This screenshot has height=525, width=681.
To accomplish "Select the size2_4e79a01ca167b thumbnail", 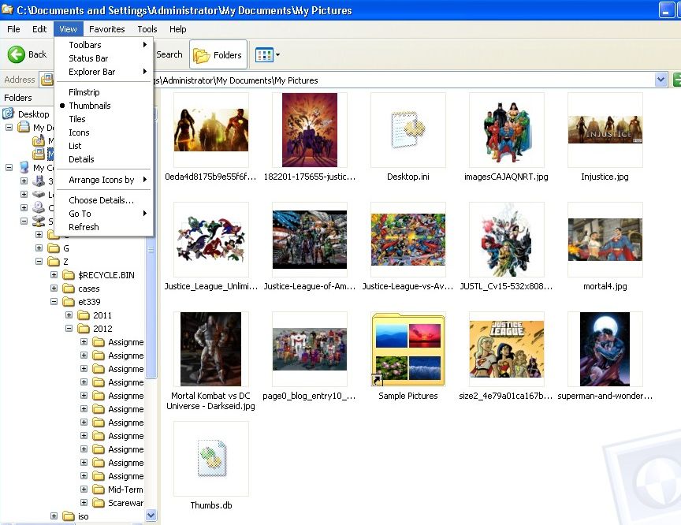I will coord(506,349).
